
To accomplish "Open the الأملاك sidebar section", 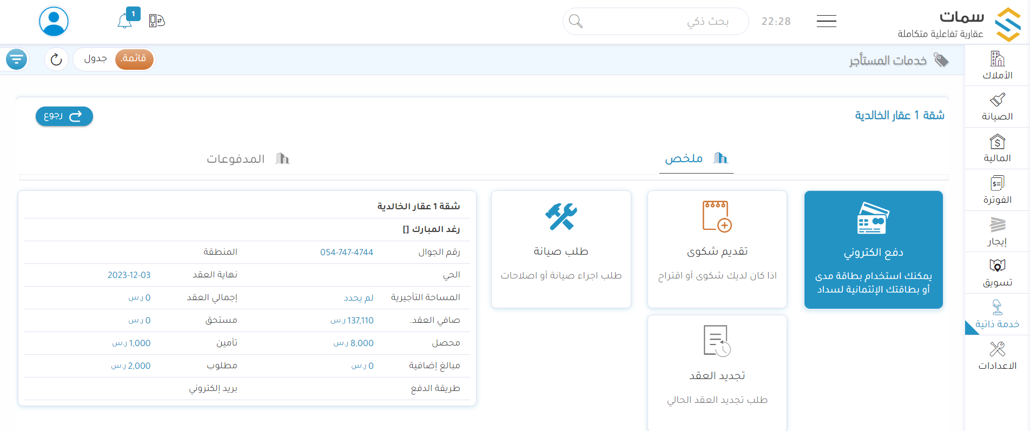I will pyautogui.click(x=997, y=65).
